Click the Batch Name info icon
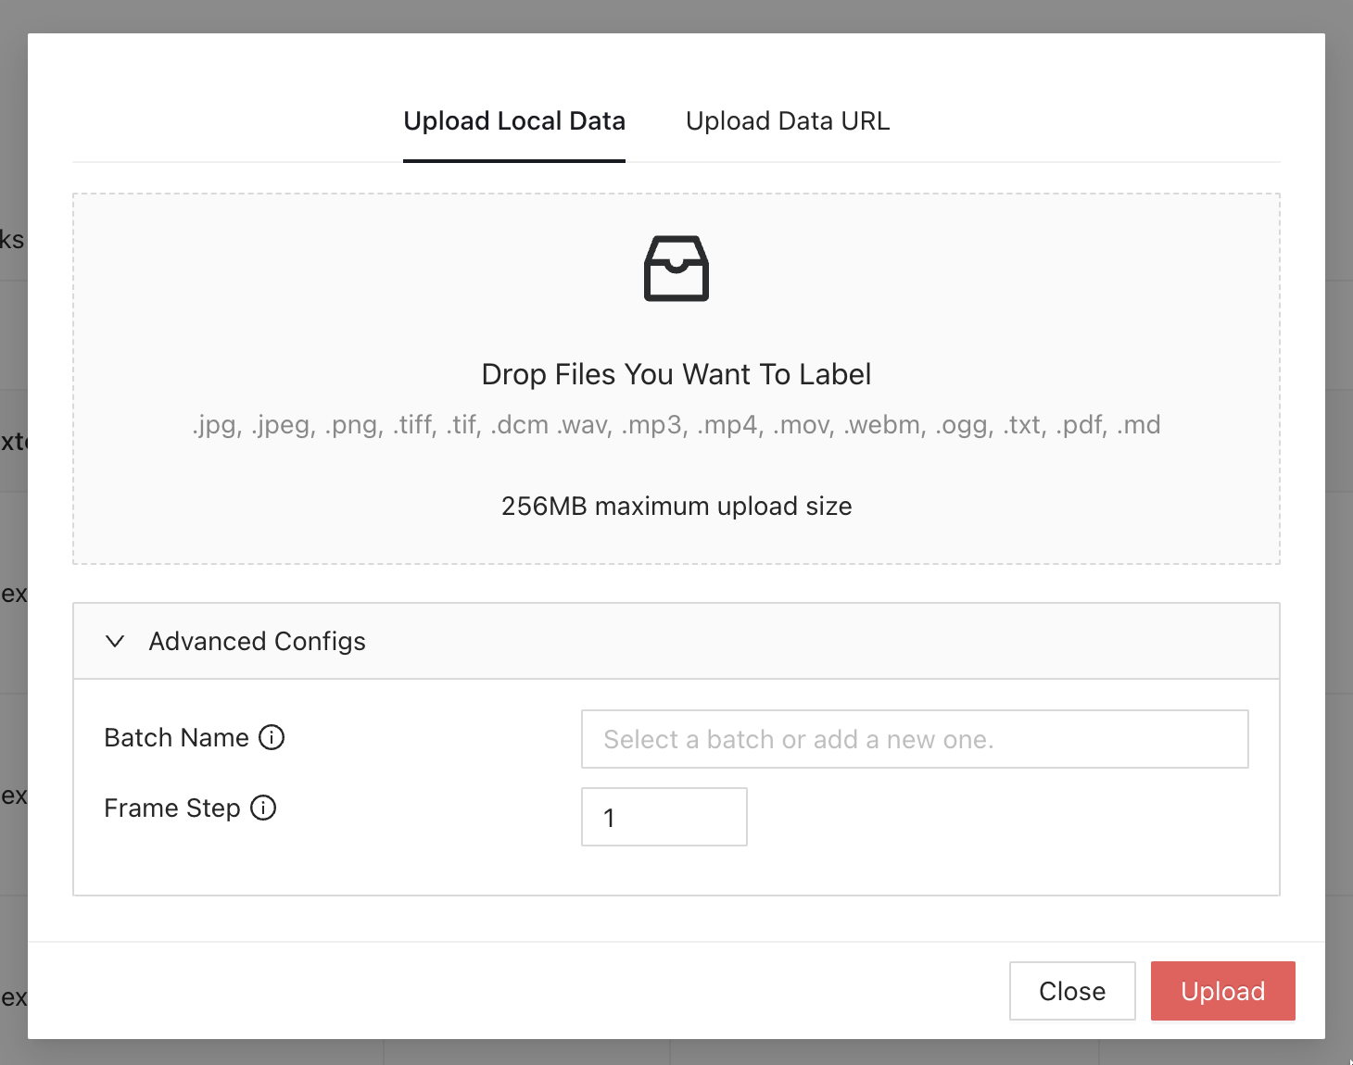 pos(272,737)
